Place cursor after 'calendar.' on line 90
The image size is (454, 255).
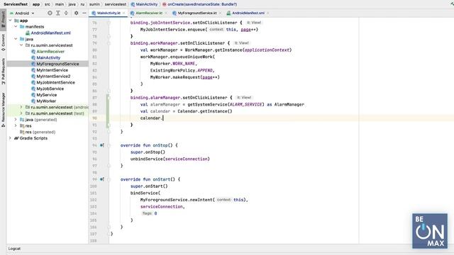coord(163,118)
